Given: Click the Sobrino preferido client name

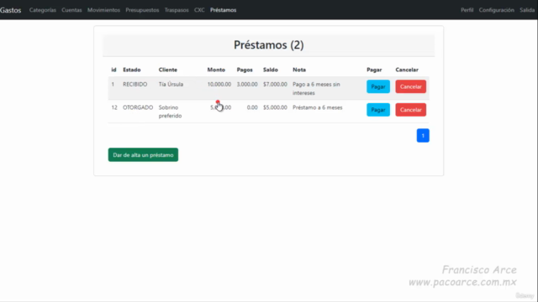Looking at the screenshot, I should pos(170,112).
